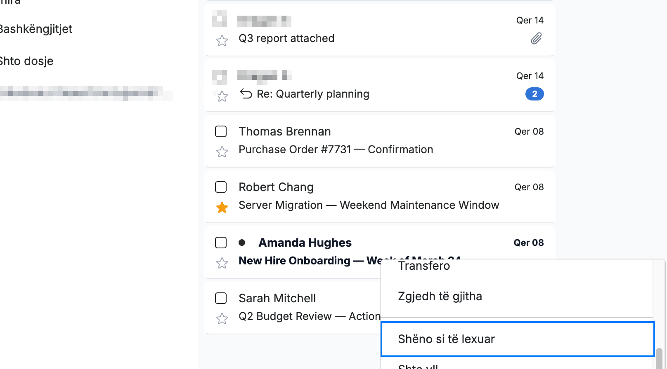
Task: Select the Thomas Brennan email checkbox
Action: [x=221, y=131]
